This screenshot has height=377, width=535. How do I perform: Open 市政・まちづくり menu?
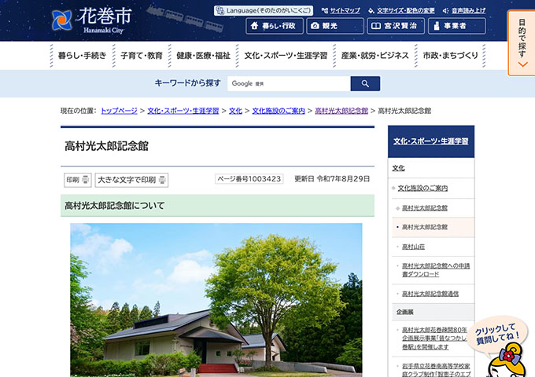tap(450, 56)
